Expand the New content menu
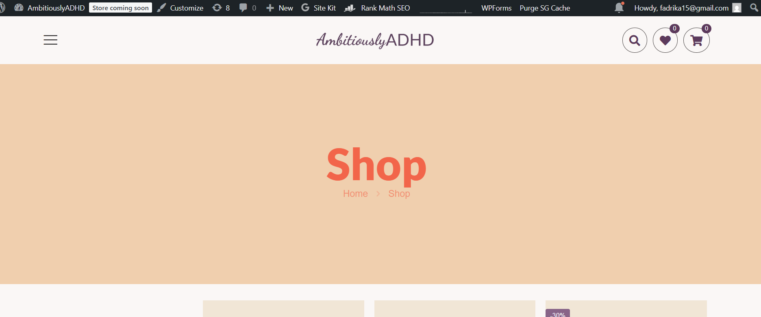761x317 pixels. tap(280, 8)
